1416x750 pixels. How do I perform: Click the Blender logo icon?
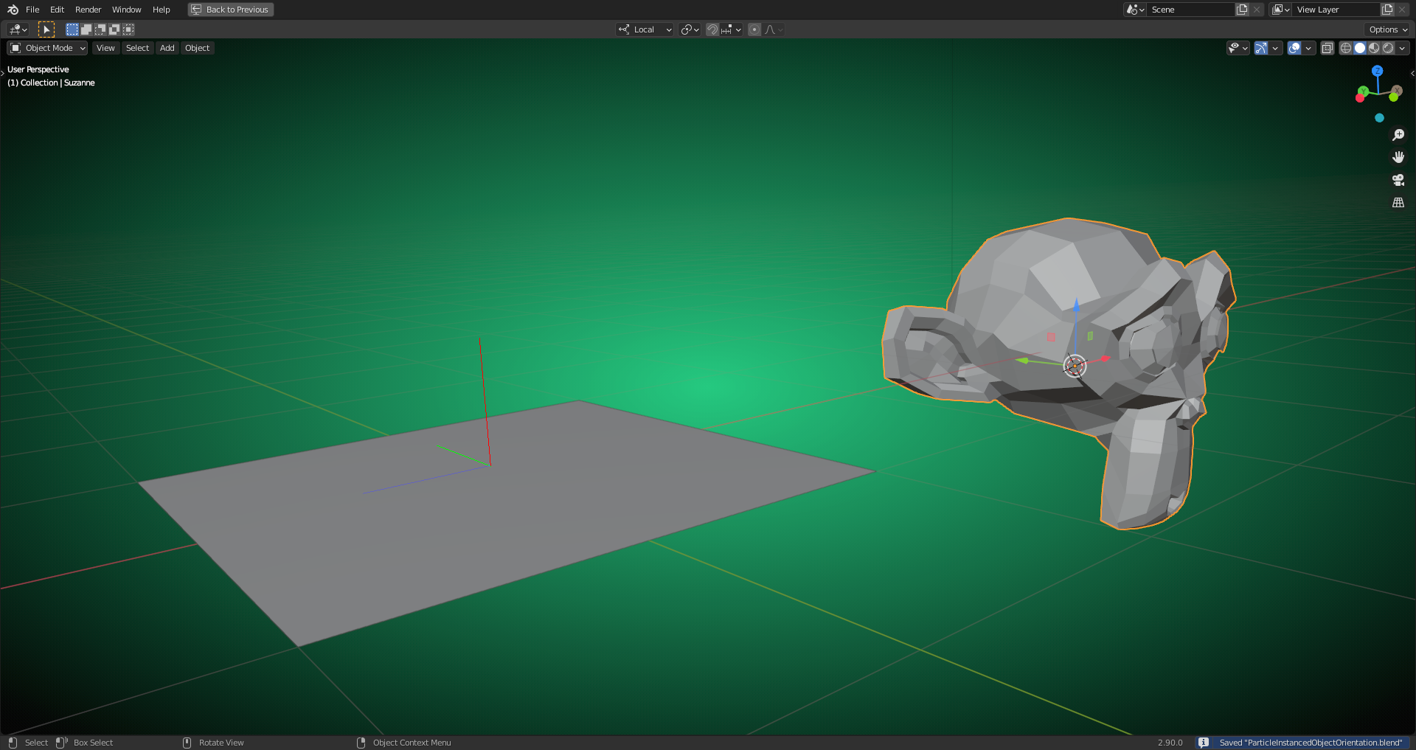click(x=12, y=9)
